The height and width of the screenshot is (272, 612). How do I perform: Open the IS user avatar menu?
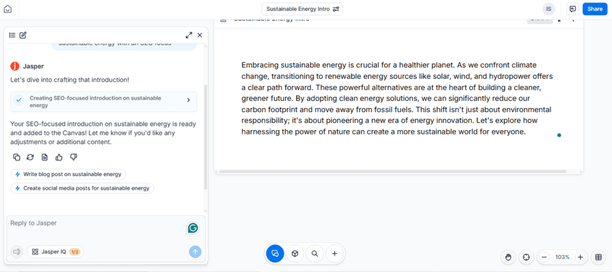(x=549, y=9)
